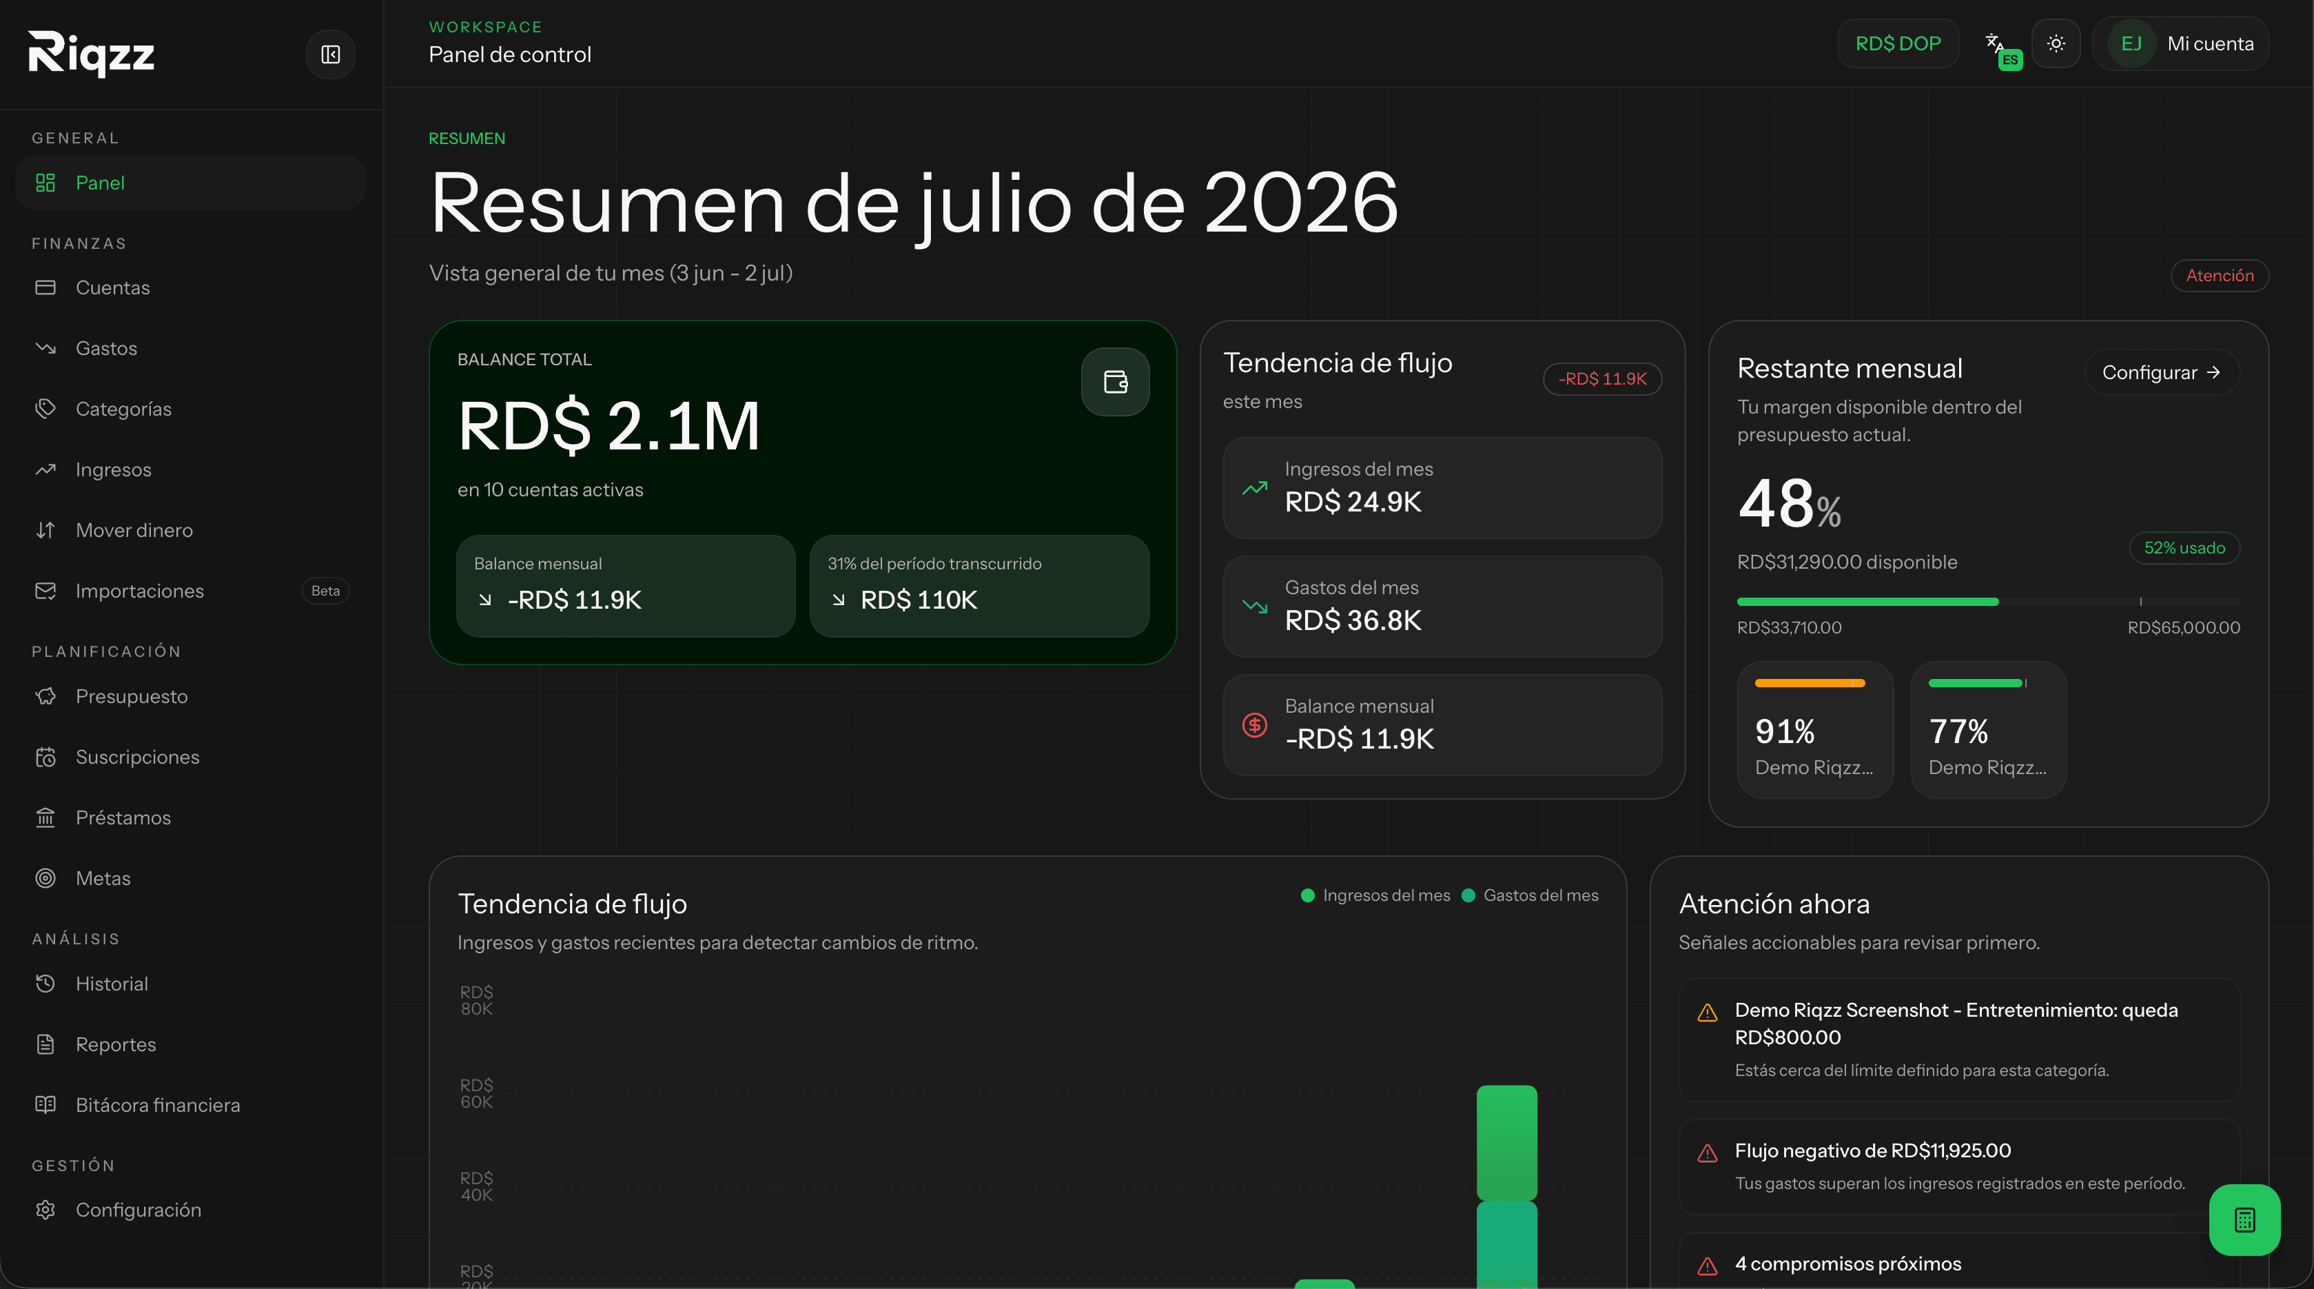2314x1289 pixels.
Task: Click the Ingresos del mes trending-up icon
Action: [1255, 488]
